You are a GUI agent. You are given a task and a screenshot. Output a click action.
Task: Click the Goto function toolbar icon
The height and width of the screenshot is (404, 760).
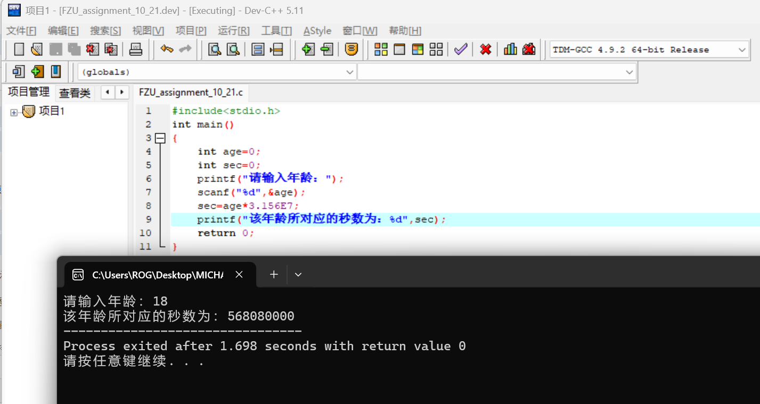point(258,50)
